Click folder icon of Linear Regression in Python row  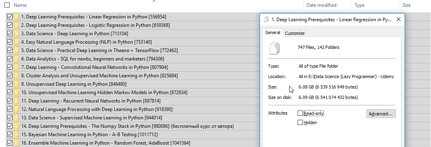16,17
